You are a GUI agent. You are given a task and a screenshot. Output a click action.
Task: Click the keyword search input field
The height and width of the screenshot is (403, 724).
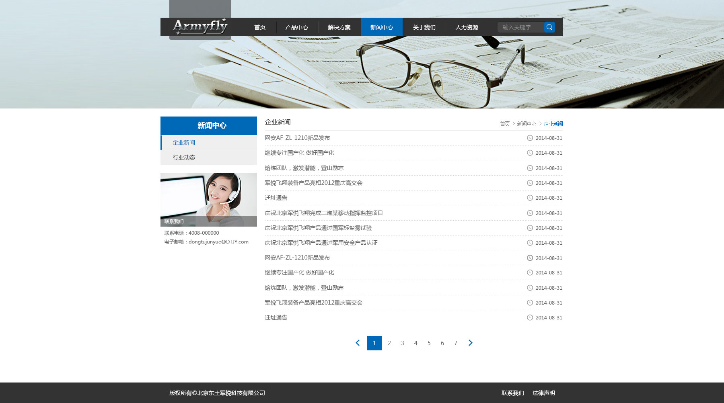pyautogui.click(x=520, y=27)
